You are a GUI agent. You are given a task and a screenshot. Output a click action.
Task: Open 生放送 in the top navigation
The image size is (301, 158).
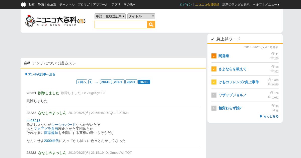[x=52, y=5]
